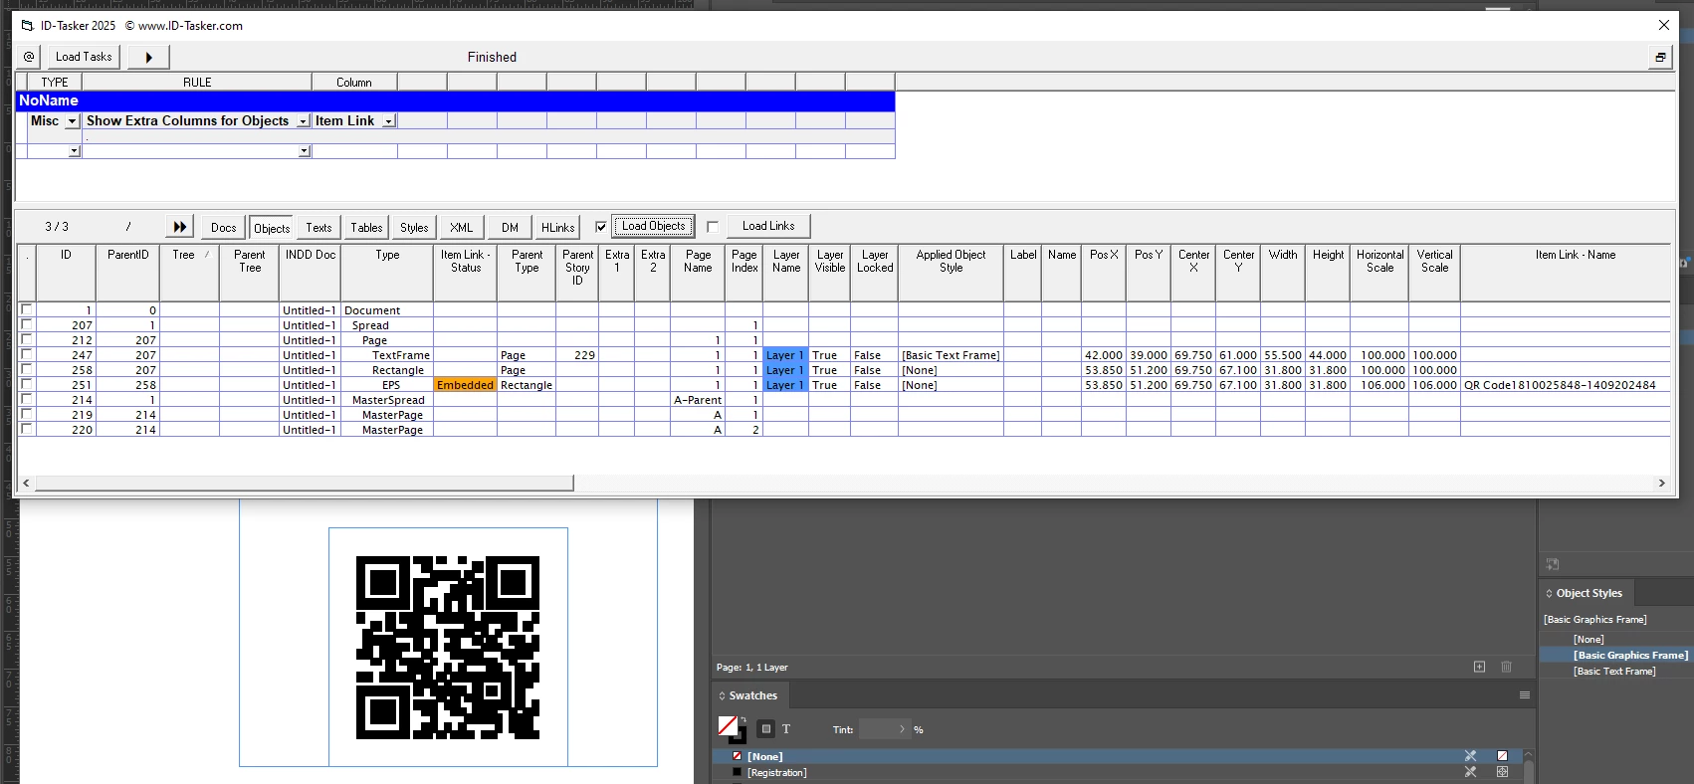Check the row checkbox for ID 212
This screenshot has width=1694, height=784.
pos(26,339)
